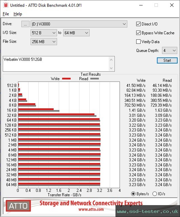Minimize the ATTO Disk Benchmark window

pos(141,5)
